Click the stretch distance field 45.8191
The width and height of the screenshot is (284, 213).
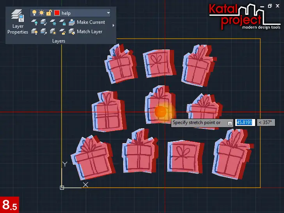pos(245,122)
